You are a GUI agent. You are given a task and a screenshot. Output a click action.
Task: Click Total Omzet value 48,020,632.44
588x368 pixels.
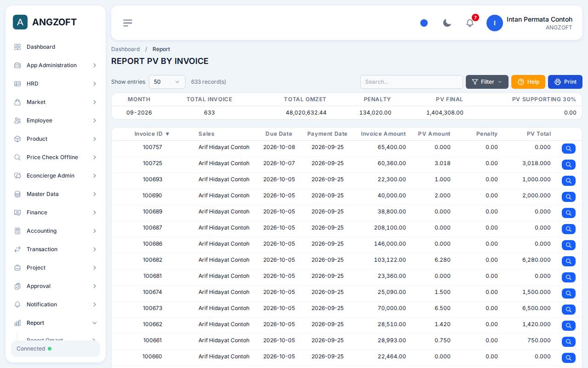coord(306,113)
